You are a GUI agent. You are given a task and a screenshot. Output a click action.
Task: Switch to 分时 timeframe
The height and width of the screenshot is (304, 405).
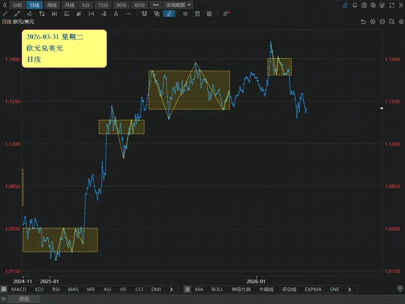pyautogui.click(x=17, y=5)
